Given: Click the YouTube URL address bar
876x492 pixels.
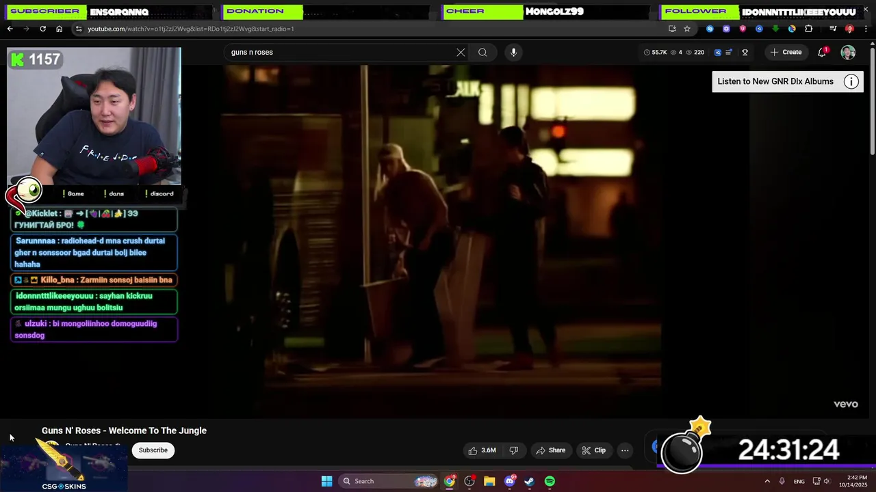Looking at the screenshot, I should click(370, 29).
